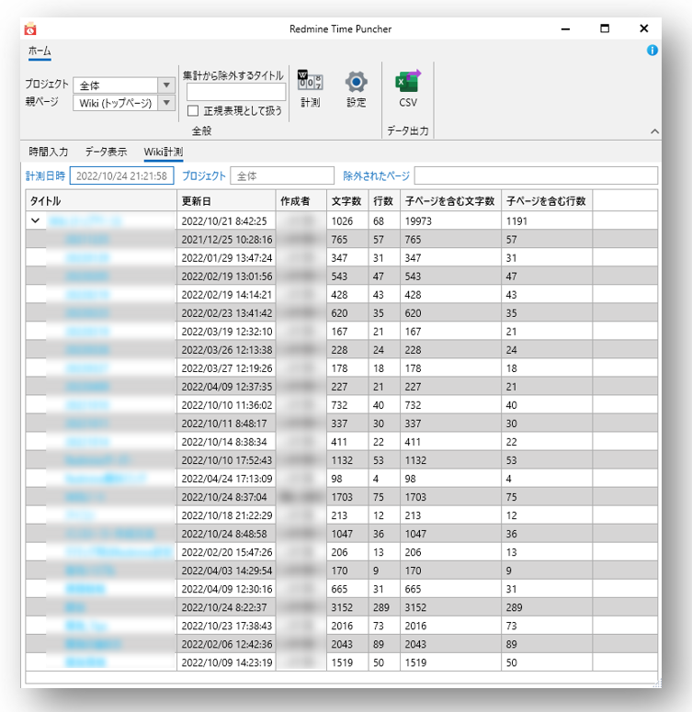Select cell 2022/03/26 12:13:38
The height and width of the screenshot is (712, 692).
pyautogui.click(x=226, y=350)
